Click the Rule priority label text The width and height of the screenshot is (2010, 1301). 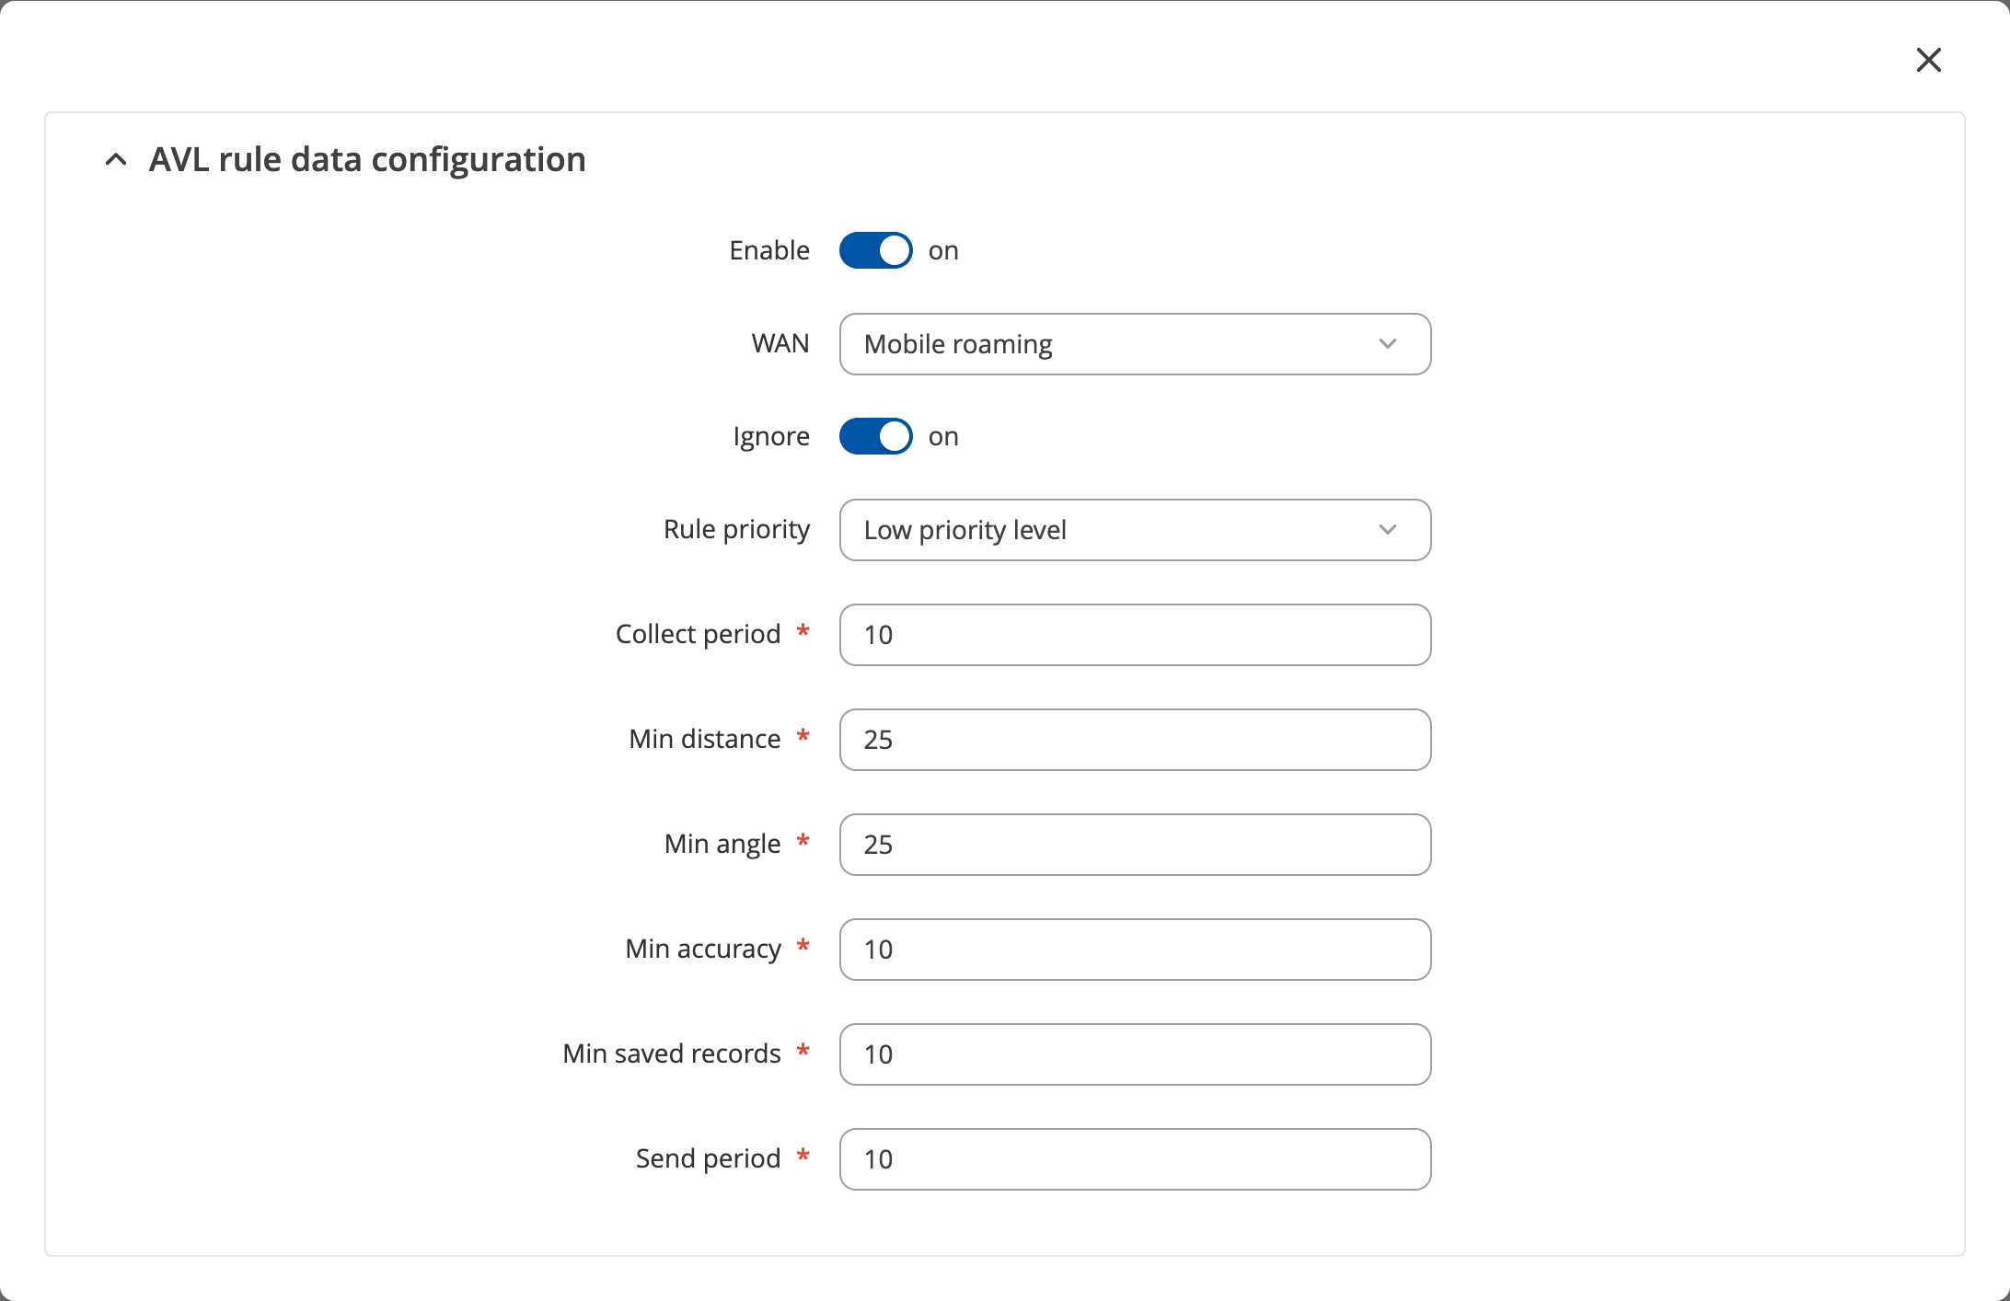(x=736, y=529)
